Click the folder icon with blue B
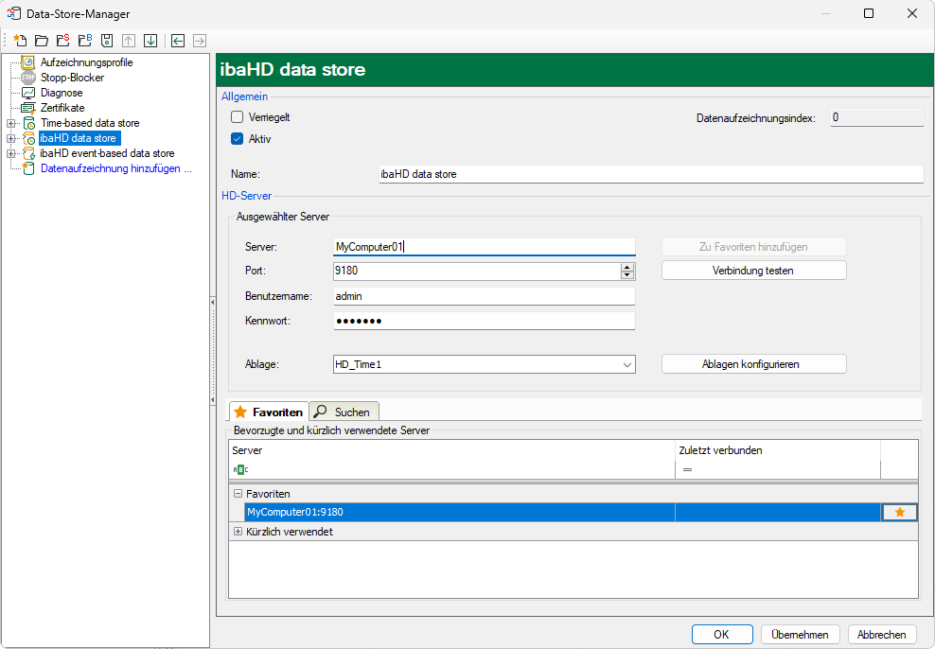935x649 pixels. [84, 41]
